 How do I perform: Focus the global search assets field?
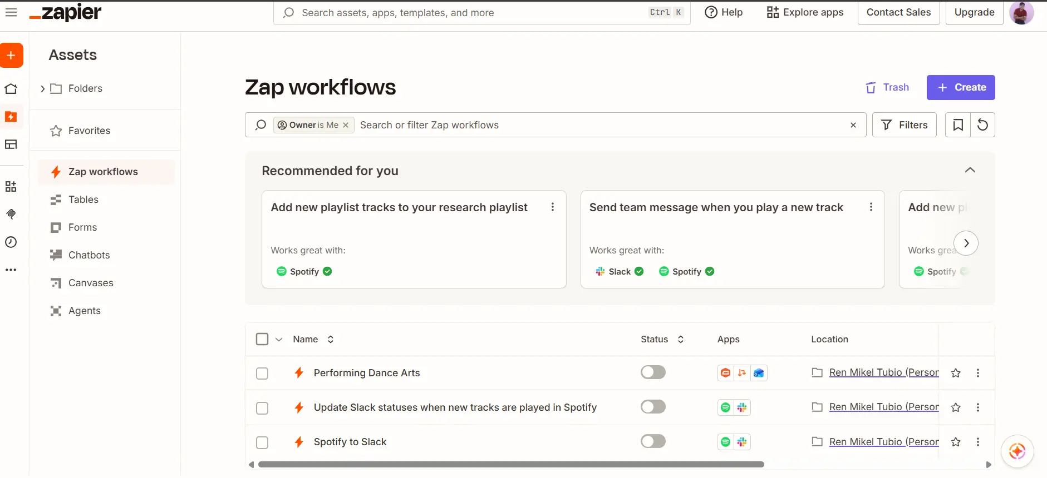(x=482, y=13)
